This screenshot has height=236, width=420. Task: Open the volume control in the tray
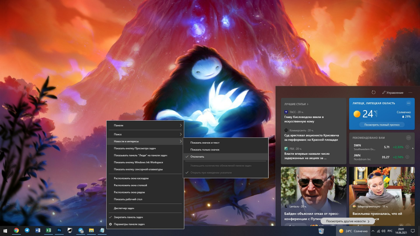[x=383, y=231]
